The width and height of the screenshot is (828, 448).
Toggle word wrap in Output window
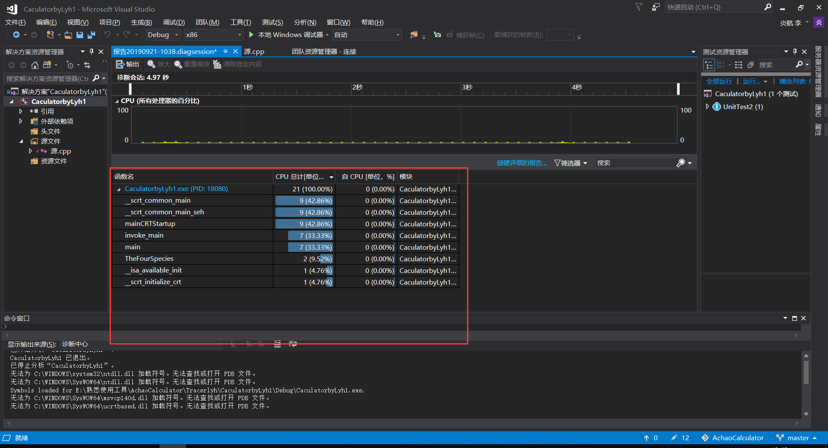293,344
